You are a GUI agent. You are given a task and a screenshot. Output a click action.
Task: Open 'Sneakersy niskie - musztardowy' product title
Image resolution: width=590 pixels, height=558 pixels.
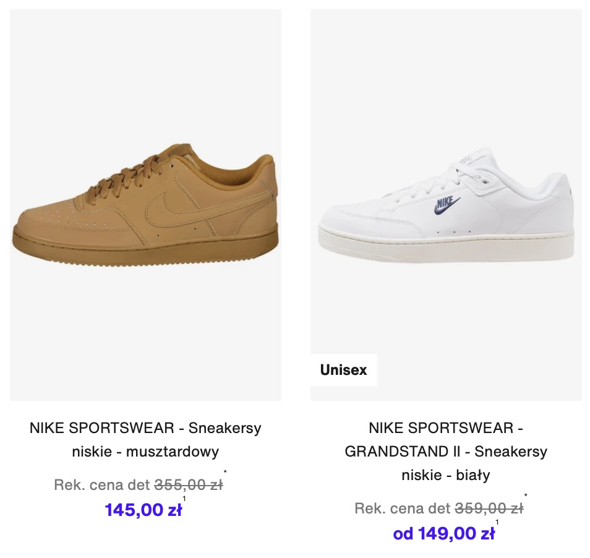tap(145, 439)
